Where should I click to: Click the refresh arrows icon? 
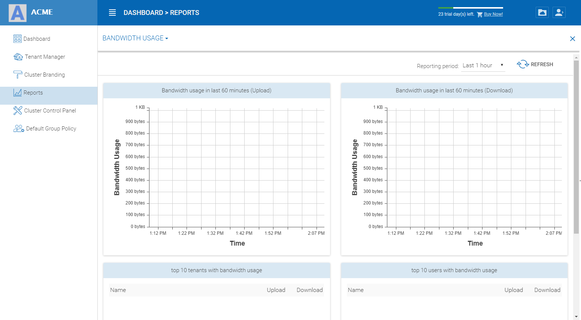point(523,64)
